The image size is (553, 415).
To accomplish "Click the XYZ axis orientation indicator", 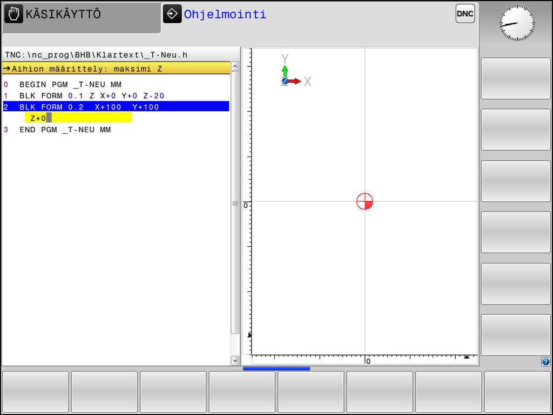I will click(x=295, y=71).
